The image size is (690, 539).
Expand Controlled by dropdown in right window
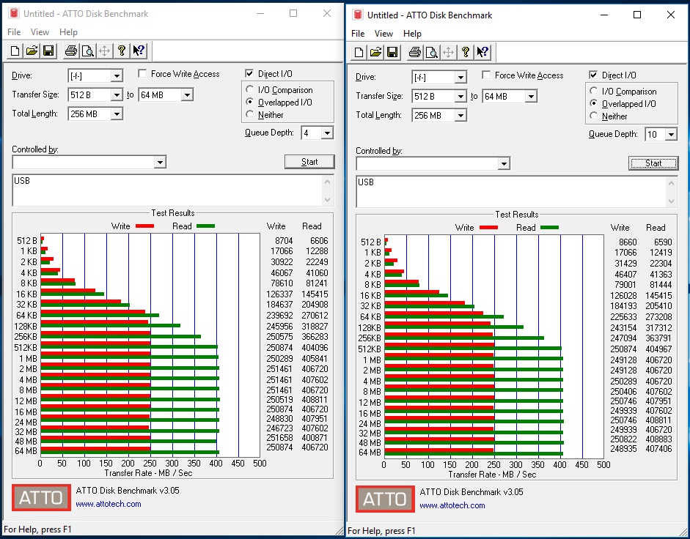click(x=504, y=163)
